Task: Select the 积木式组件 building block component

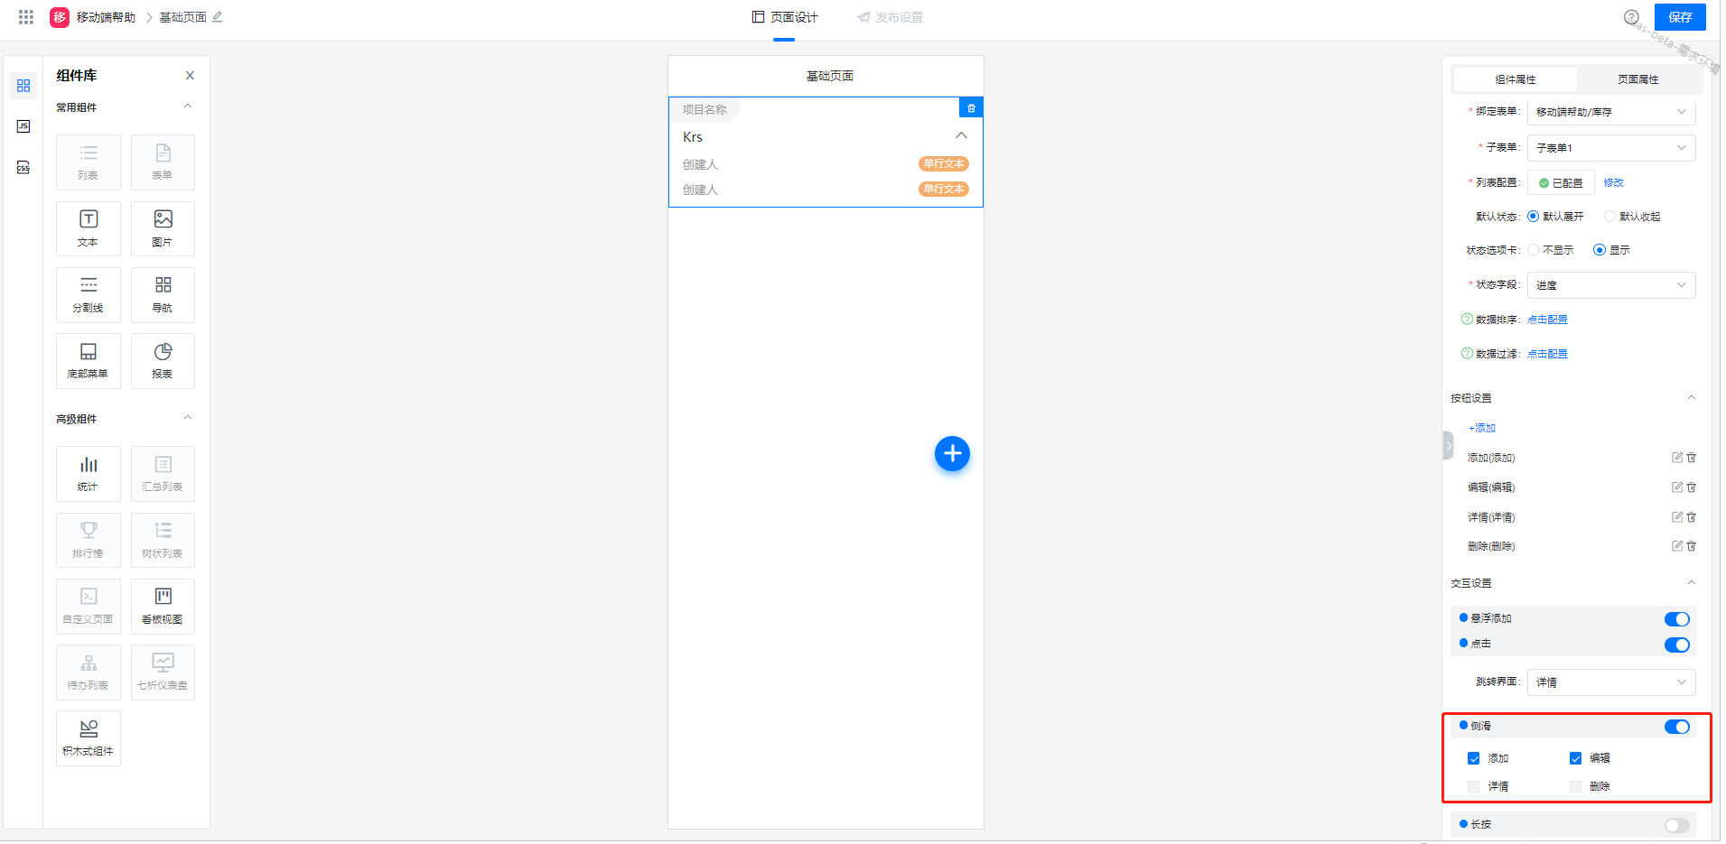Action: click(x=89, y=738)
